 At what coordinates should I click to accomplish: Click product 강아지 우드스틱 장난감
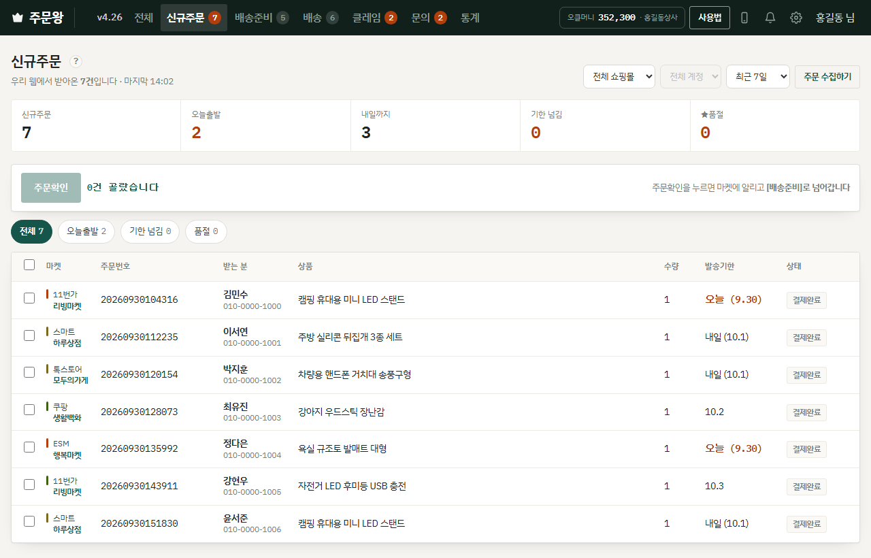pyautogui.click(x=342, y=412)
